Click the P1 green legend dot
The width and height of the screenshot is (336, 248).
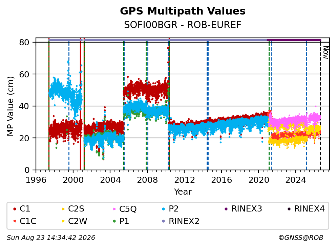click(x=114, y=221)
